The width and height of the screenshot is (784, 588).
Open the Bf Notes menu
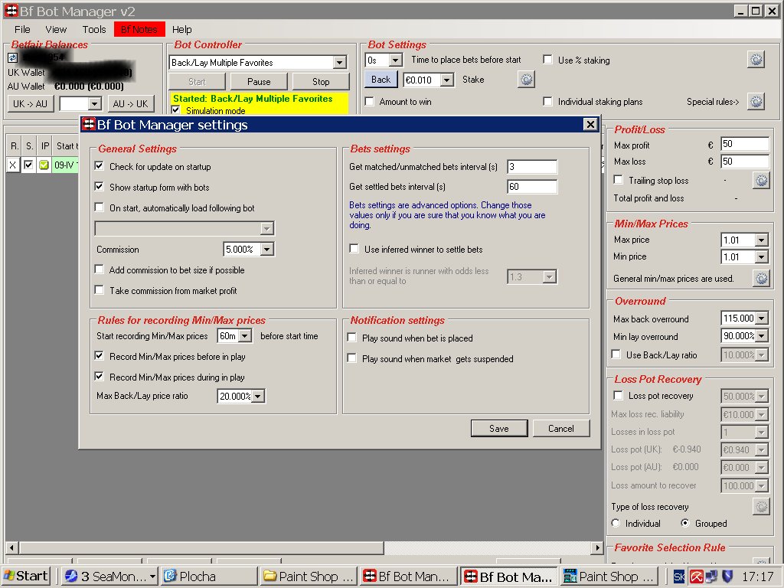coord(139,30)
